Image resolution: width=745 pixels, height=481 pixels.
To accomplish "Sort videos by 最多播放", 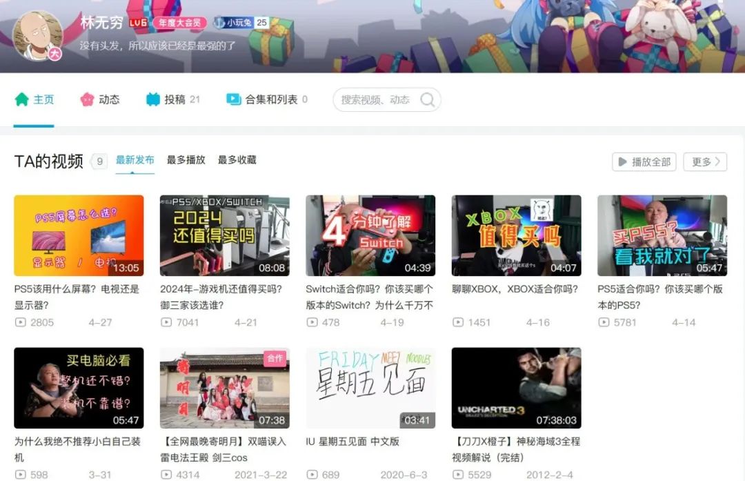I will [x=186, y=160].
